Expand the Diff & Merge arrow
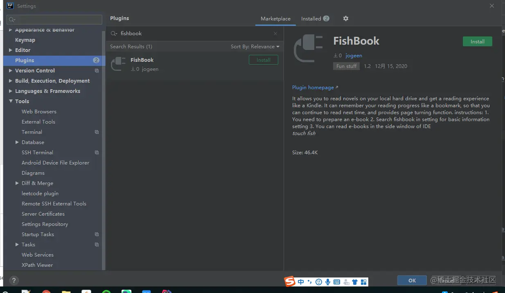The width and height of the screenshot is (505, 293). (x=17, y=183)
